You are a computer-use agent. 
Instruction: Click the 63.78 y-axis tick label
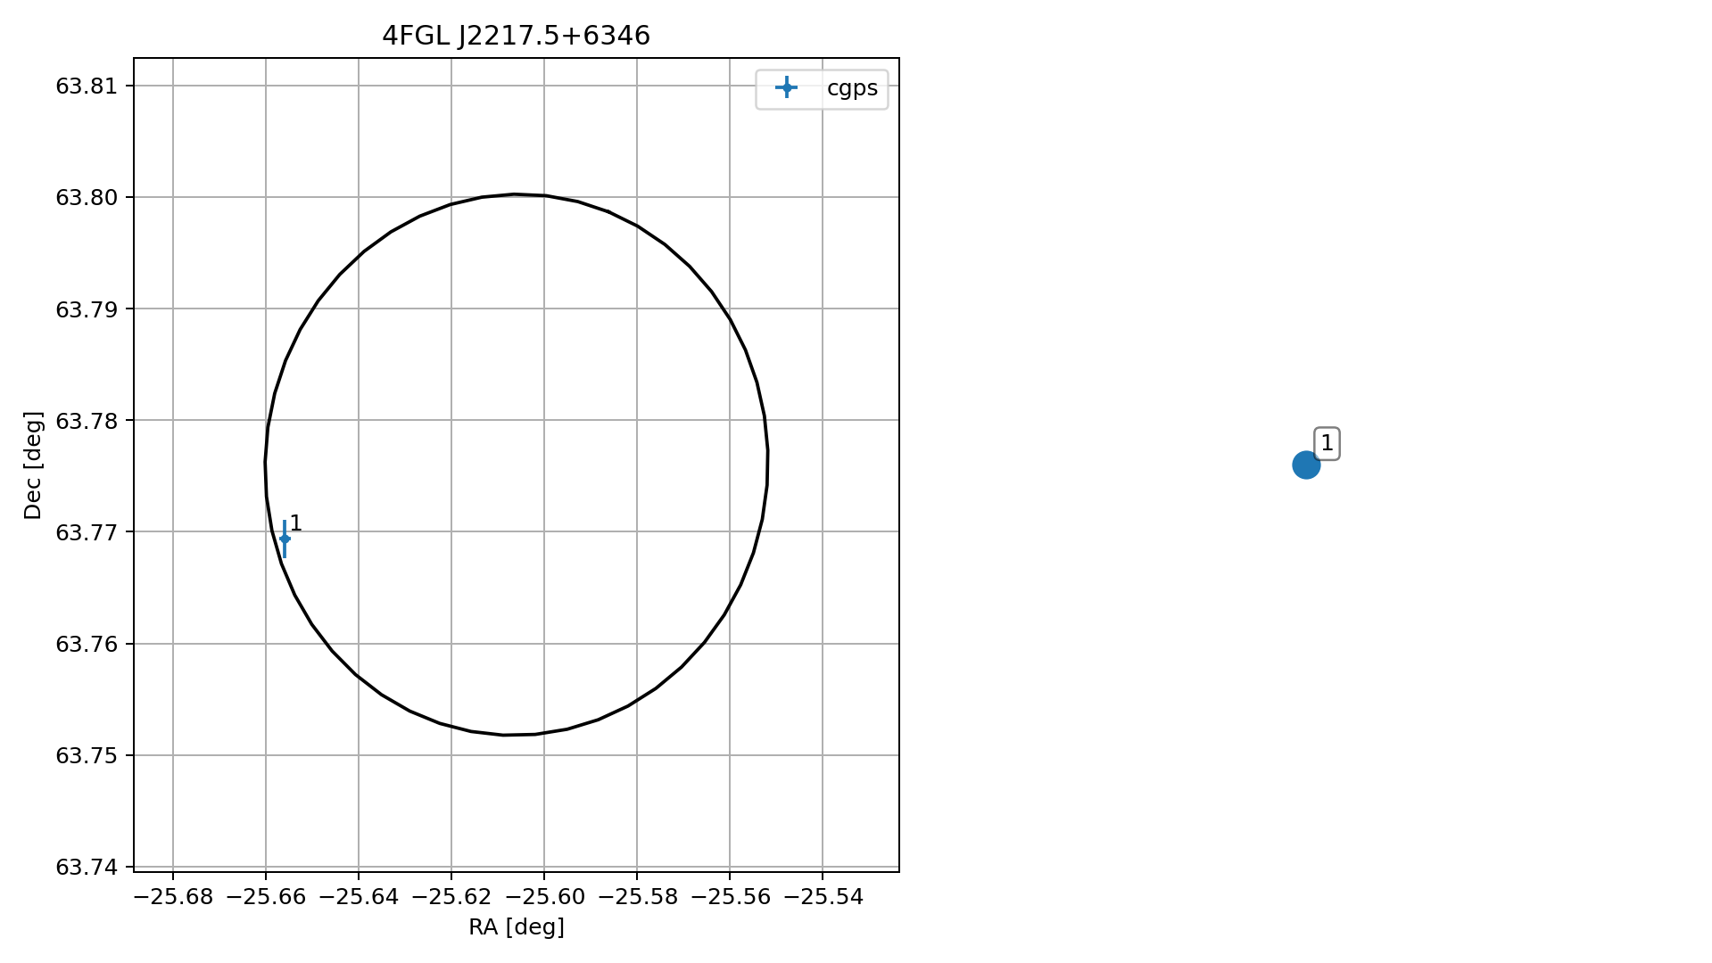pyautogui.click(x=87, y=421)
